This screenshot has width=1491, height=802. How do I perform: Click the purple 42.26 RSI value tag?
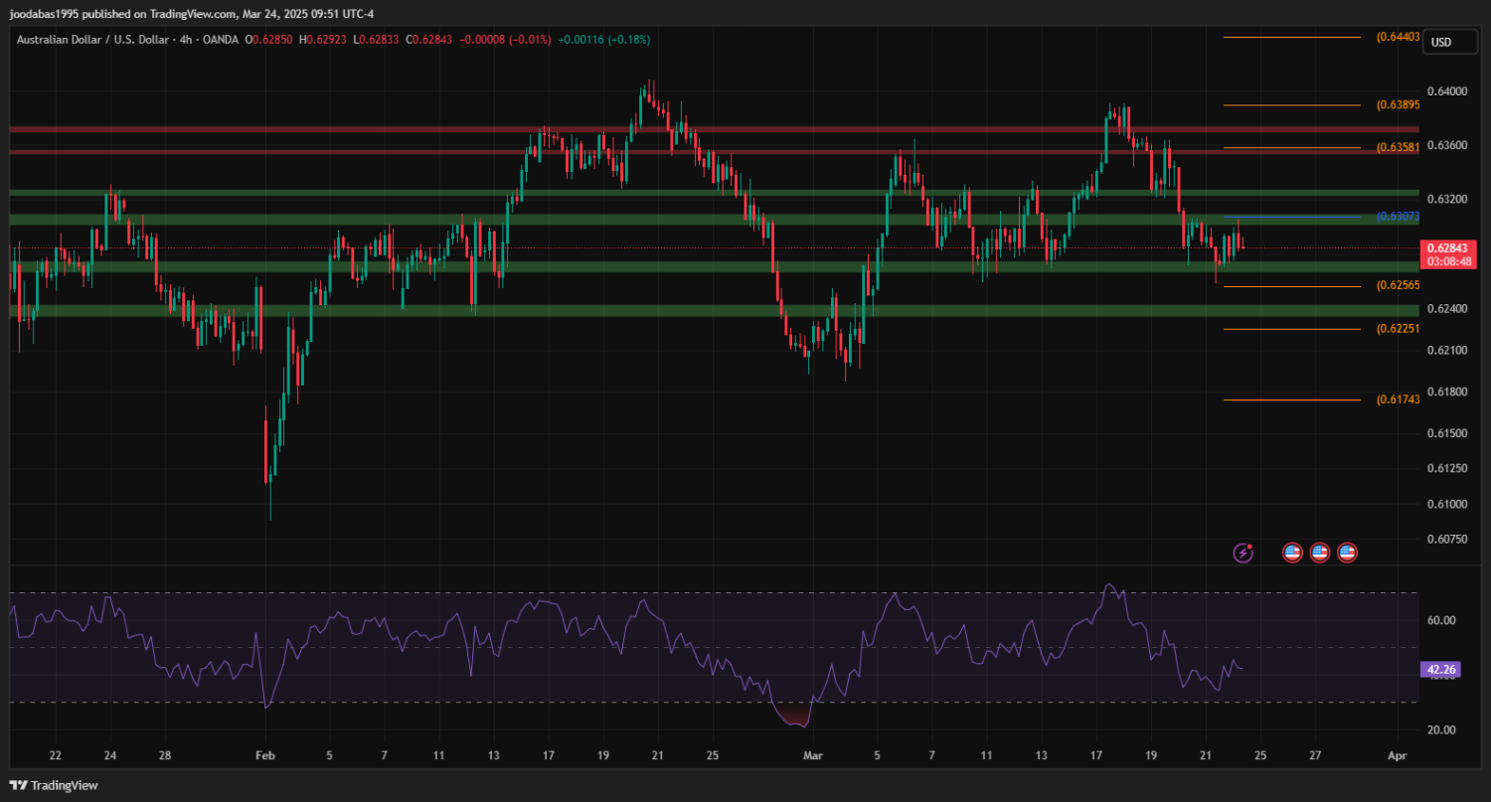click(x=1441, y=670)
